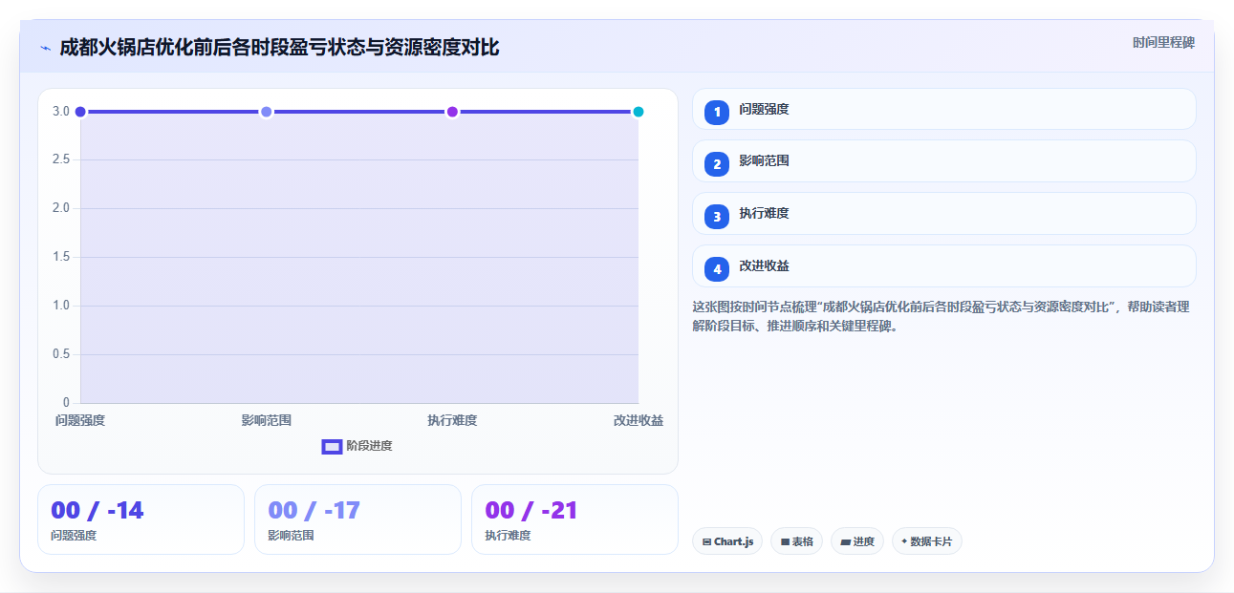Screen dimensions: 1234x593
Task: Click the 时间里程碑 label in header
Action: click(1163, 43)
